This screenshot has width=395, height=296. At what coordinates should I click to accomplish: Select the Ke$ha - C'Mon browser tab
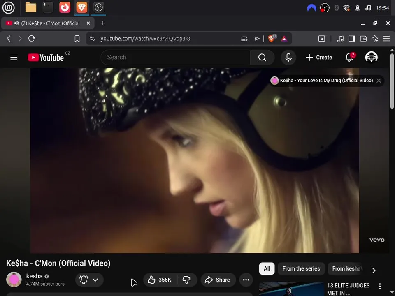(48, 23)
